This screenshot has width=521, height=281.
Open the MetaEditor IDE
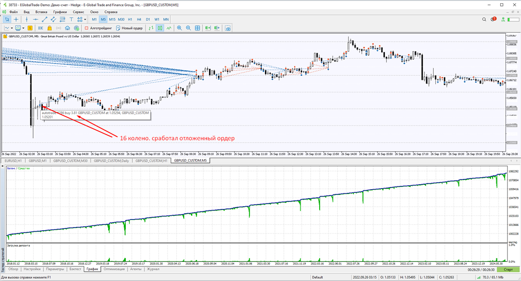41,28
